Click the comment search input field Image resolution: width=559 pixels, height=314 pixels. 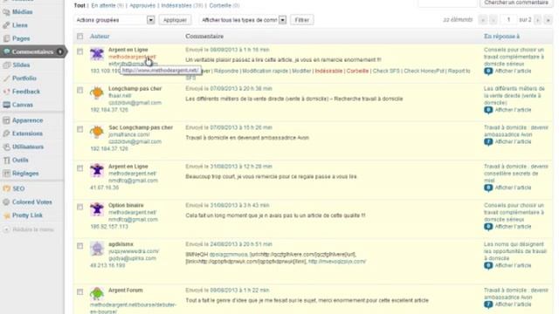coord(447,3)
